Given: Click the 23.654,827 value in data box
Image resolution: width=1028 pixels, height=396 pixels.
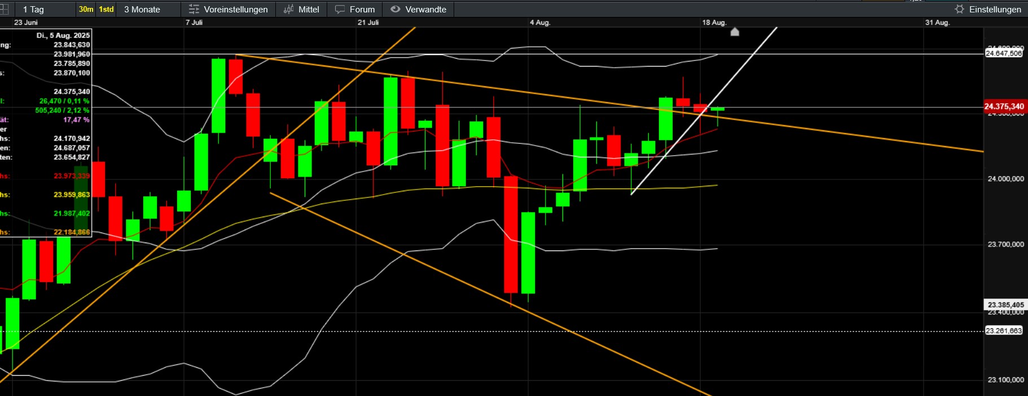Looking at the screenshot, I should click(x=72, y=157).
